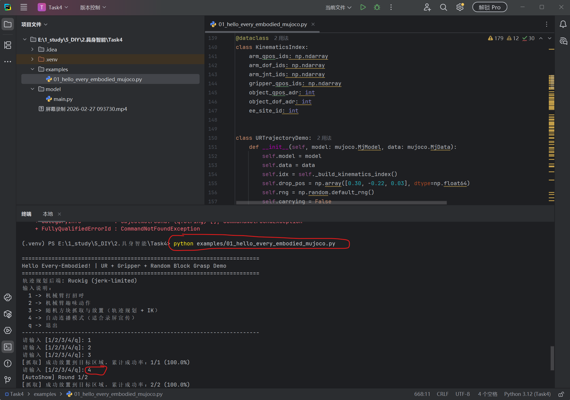Open the main hamburger menu
The width and height of the screenshot is (570, 400).
pyautogui.click(x=24, y=7)
